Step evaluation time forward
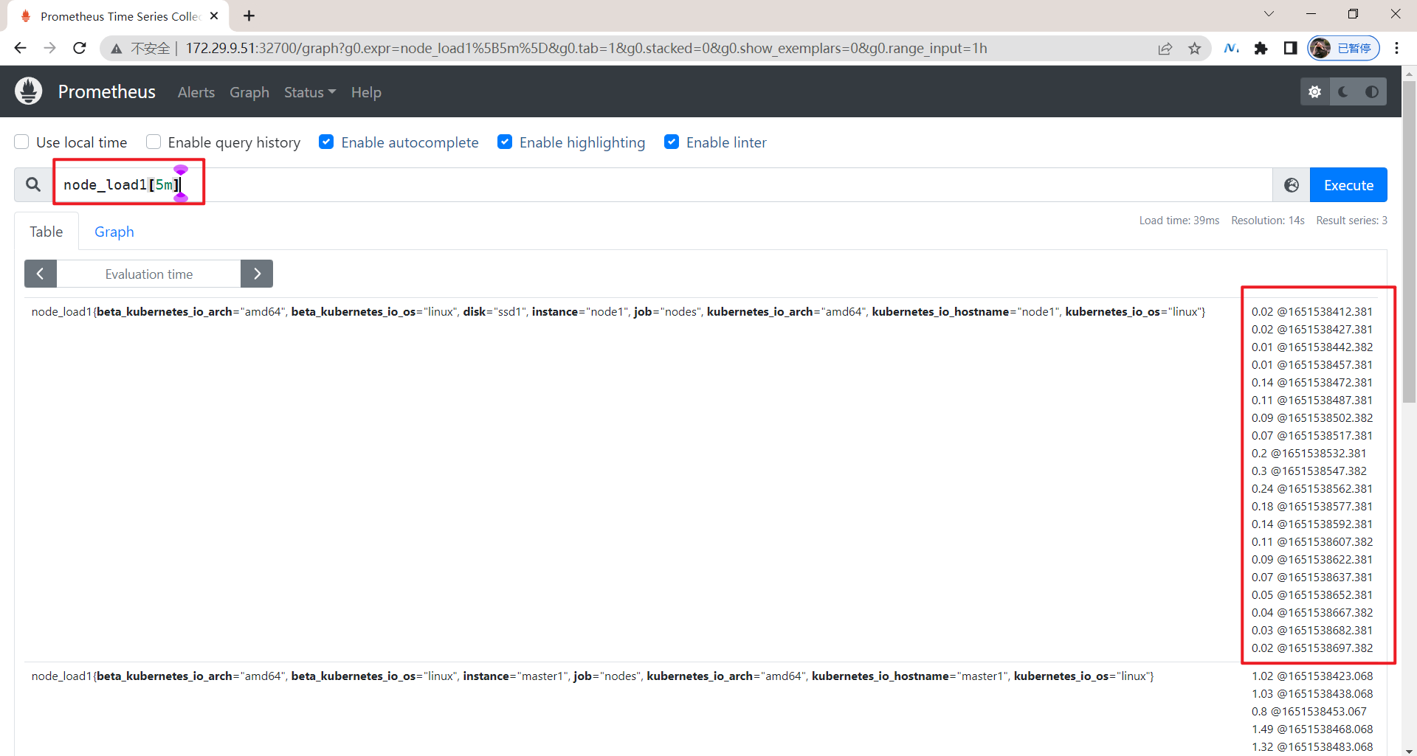Viewport: 1417px width, 756px height. tap(257, 274)
